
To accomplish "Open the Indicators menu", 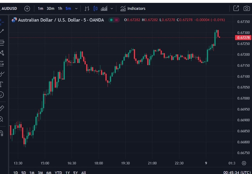I will coord(133,8).
